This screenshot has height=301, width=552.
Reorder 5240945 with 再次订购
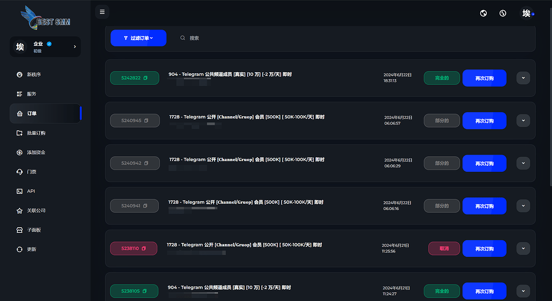(x=485, y=121)
